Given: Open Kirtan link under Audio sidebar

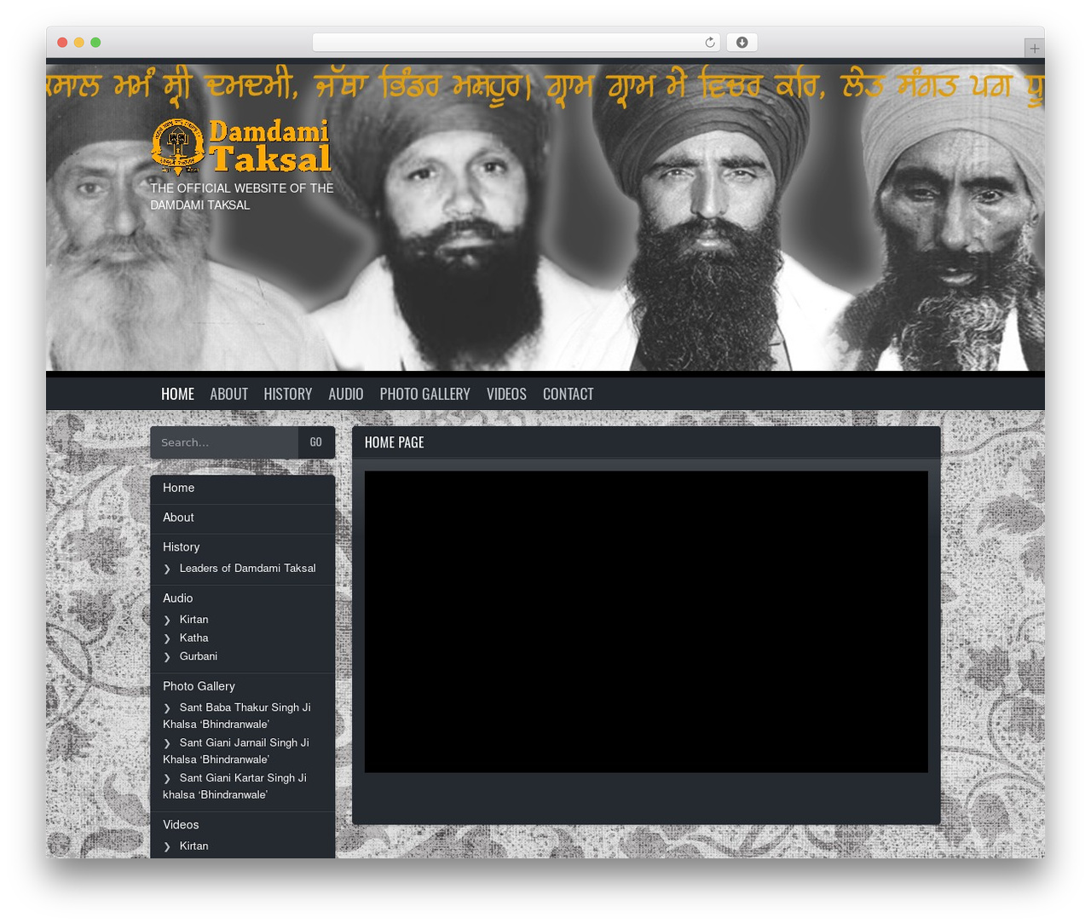Looking at the screenshot, I should coord(193,620).
